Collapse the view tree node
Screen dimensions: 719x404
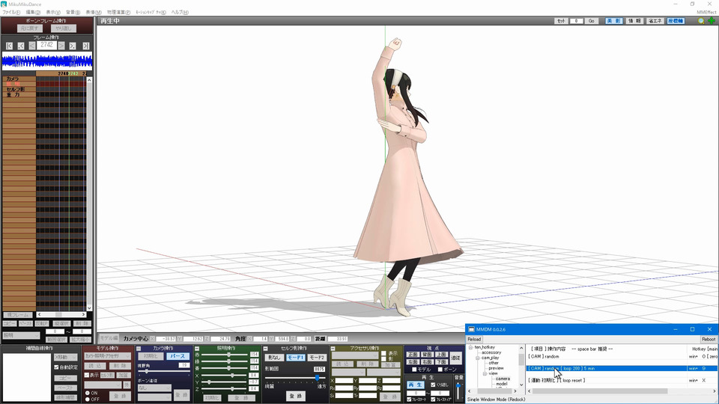coord(485,374)
